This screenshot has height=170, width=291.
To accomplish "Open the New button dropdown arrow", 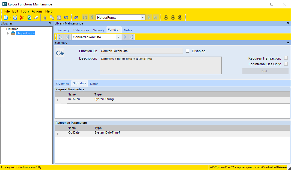I will coord(10,18).
